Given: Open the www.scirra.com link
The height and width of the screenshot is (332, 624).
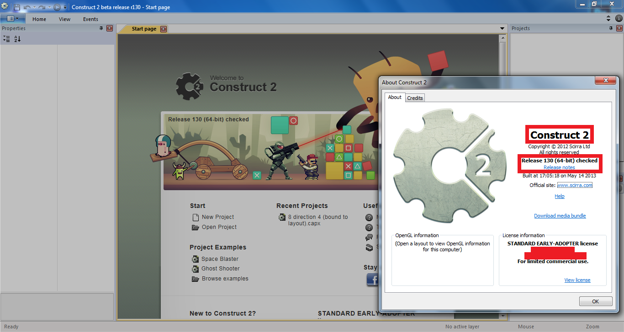Looking at the screenshot, I should coord(575,185).
